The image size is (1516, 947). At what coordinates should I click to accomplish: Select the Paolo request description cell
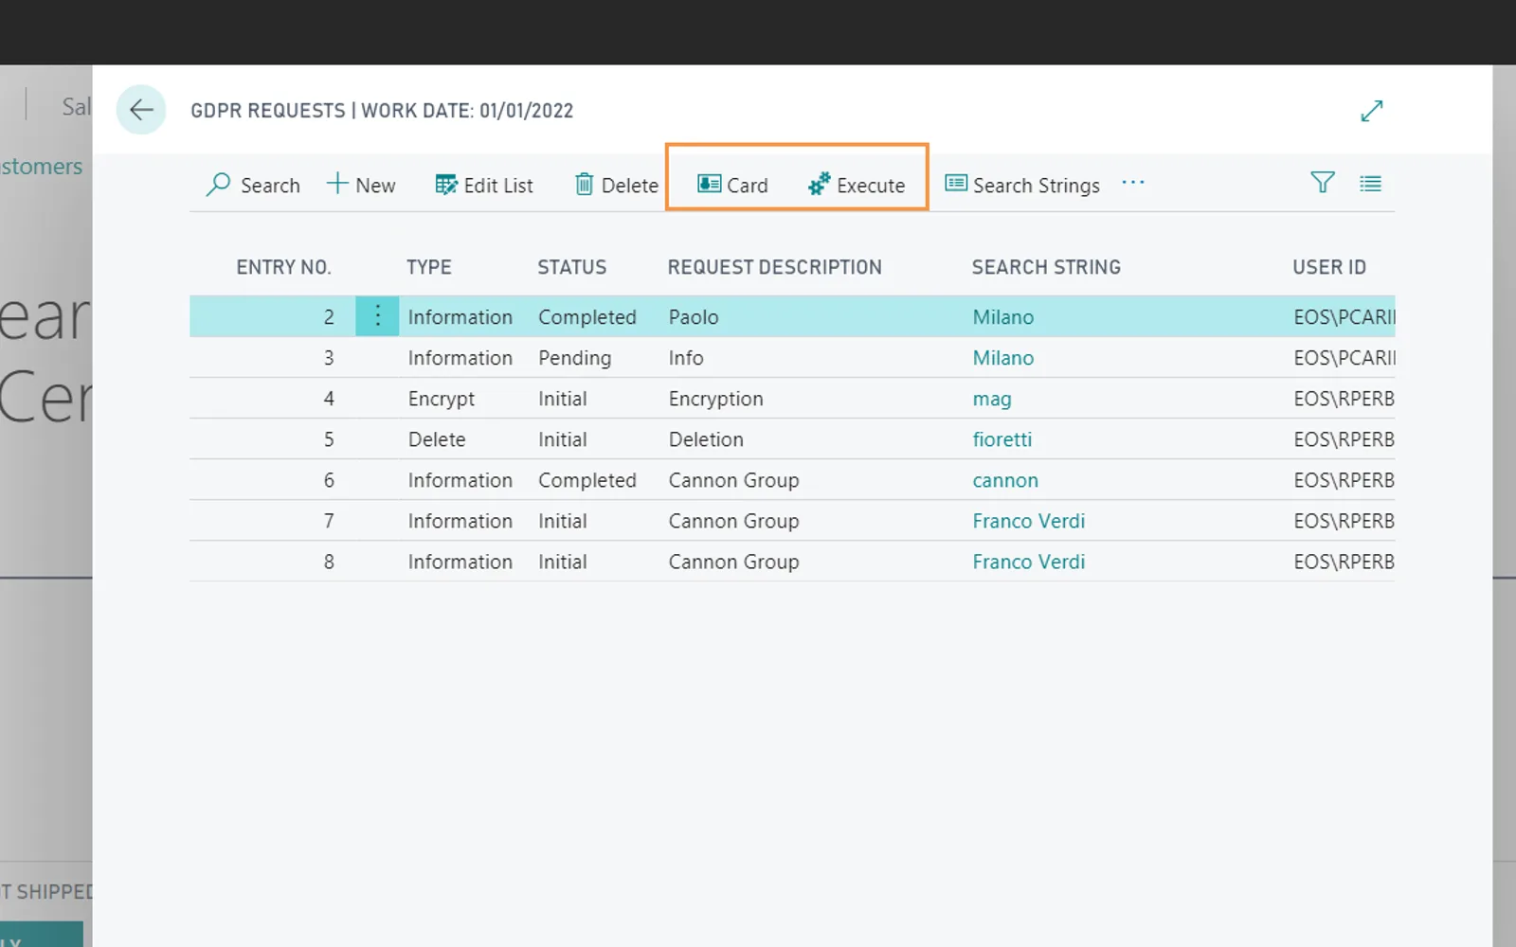pos(694,317)
